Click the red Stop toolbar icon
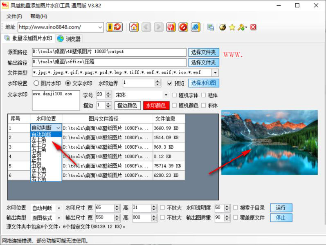326x245 pixels. [x=183, y=27]
